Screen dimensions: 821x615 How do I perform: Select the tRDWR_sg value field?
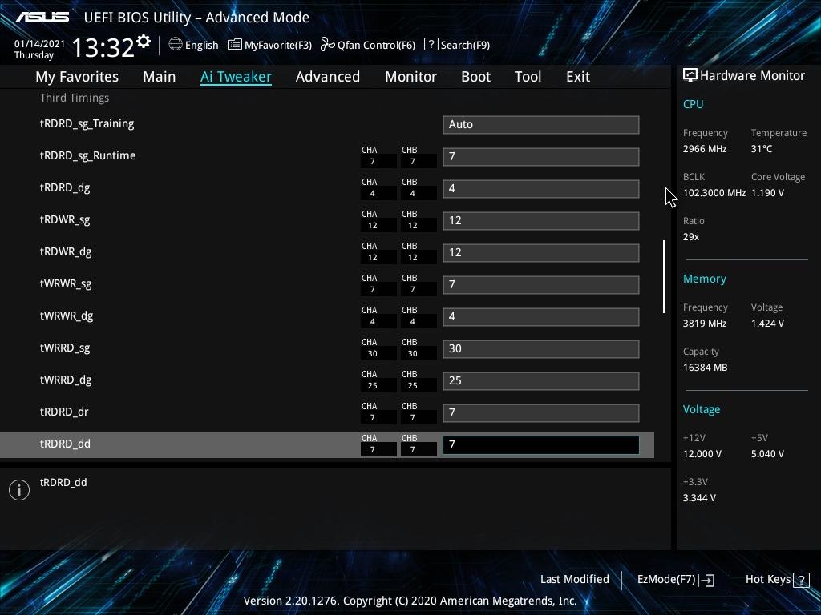click(541, 221)
